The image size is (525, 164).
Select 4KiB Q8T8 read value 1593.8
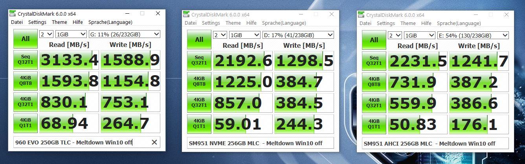(69, 81)
